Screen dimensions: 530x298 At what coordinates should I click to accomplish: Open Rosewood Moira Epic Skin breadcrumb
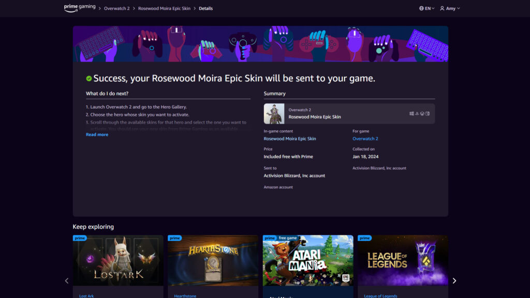point(164,9)
